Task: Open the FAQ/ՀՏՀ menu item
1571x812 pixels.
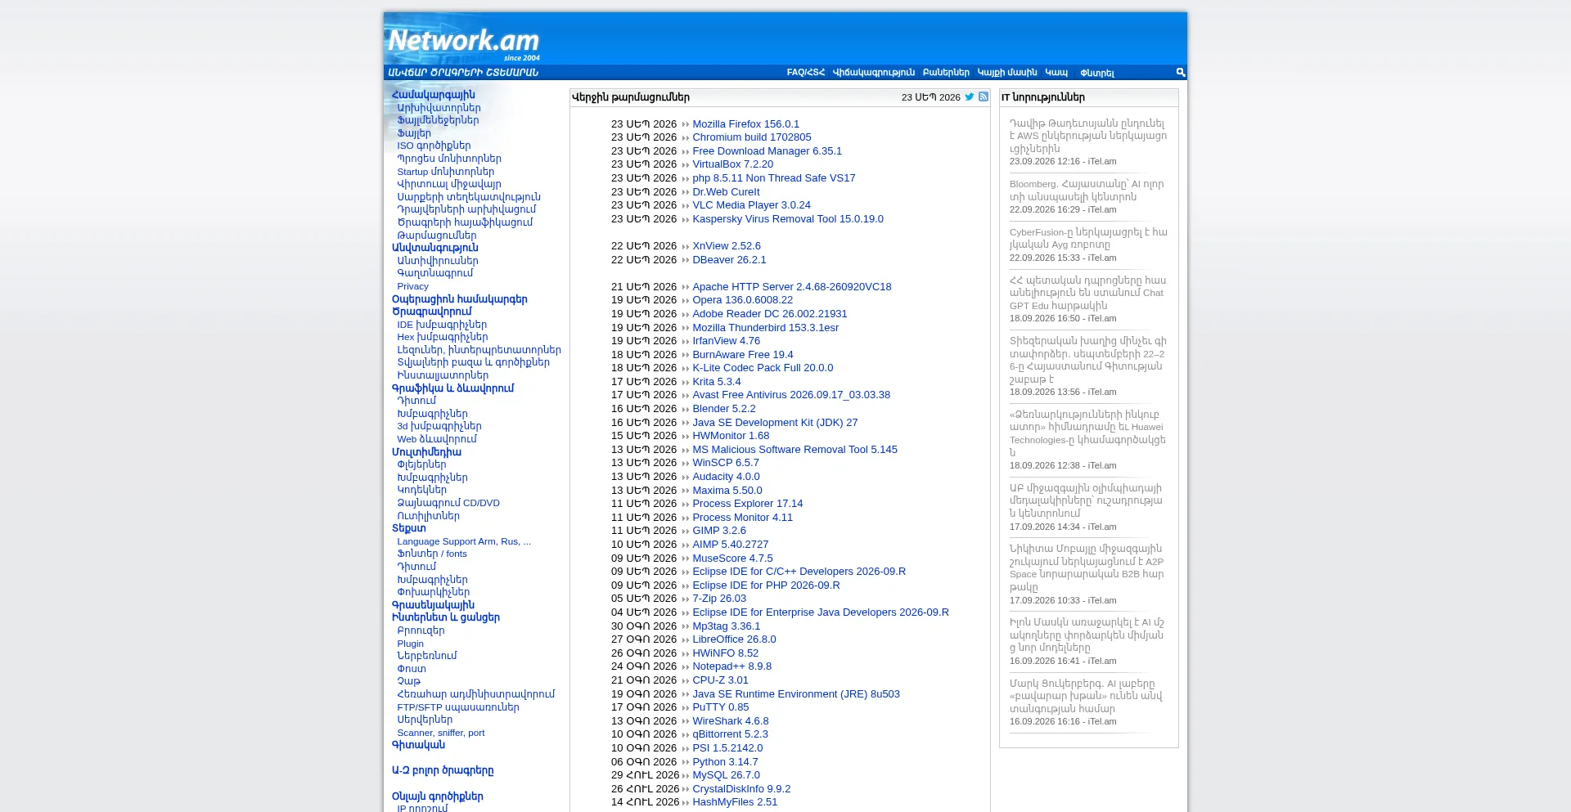Action: coord(806,73)
